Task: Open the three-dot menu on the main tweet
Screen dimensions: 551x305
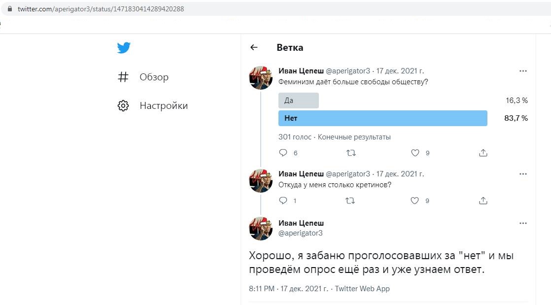Action: pos(523,223)
